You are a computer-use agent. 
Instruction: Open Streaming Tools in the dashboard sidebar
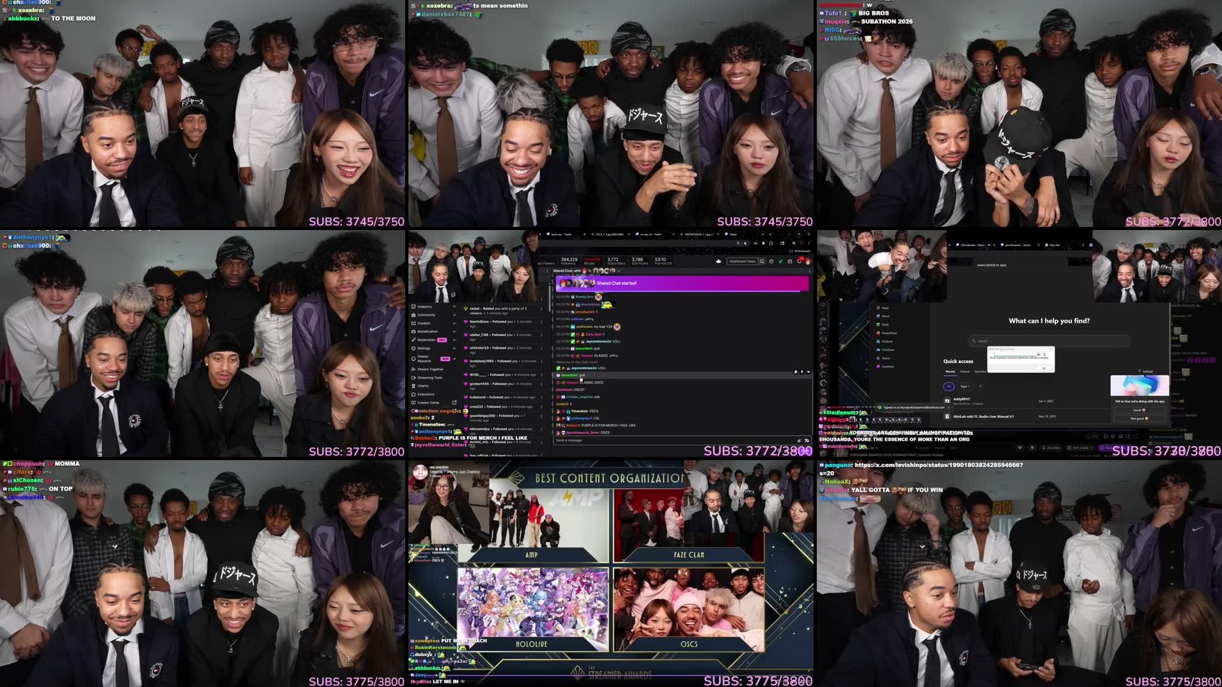(x=429, y=378)
